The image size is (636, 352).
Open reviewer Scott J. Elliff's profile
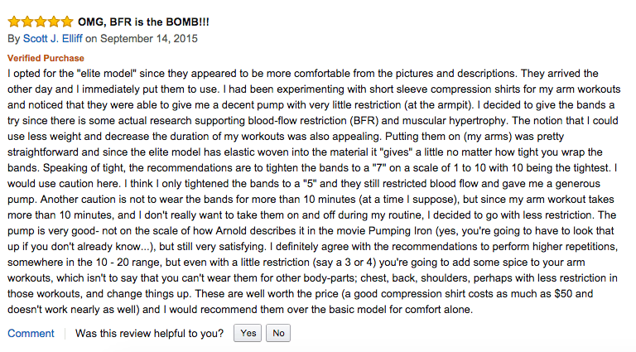point(53,39)
